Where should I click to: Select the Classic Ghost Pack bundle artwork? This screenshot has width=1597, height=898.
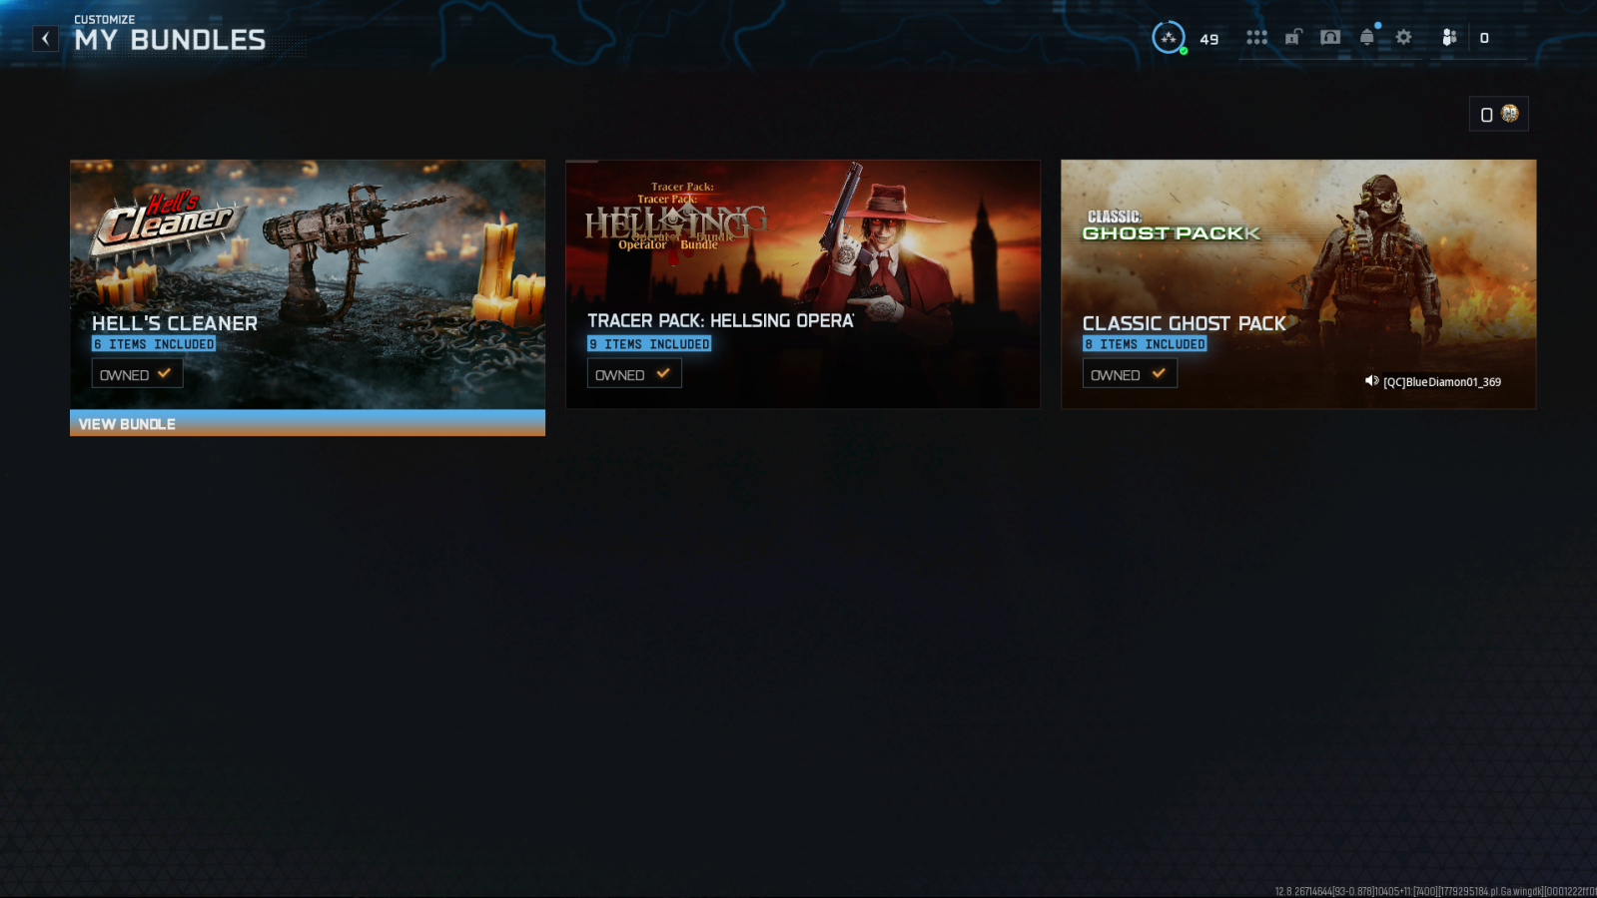click(x=1298, y=284)
